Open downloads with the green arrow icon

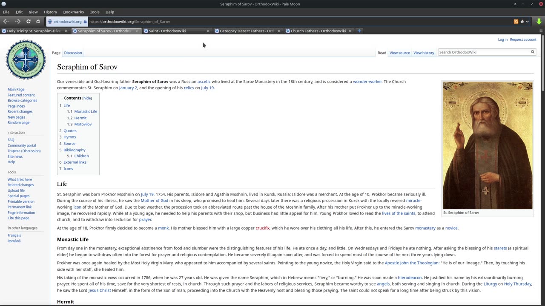tap(539, 21)
